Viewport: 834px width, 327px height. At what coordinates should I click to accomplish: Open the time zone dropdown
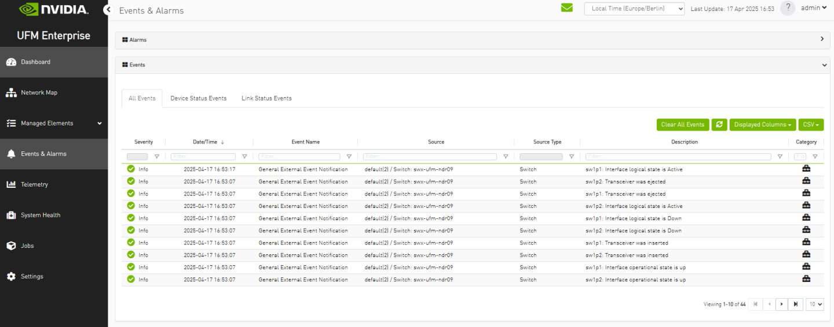634,9
